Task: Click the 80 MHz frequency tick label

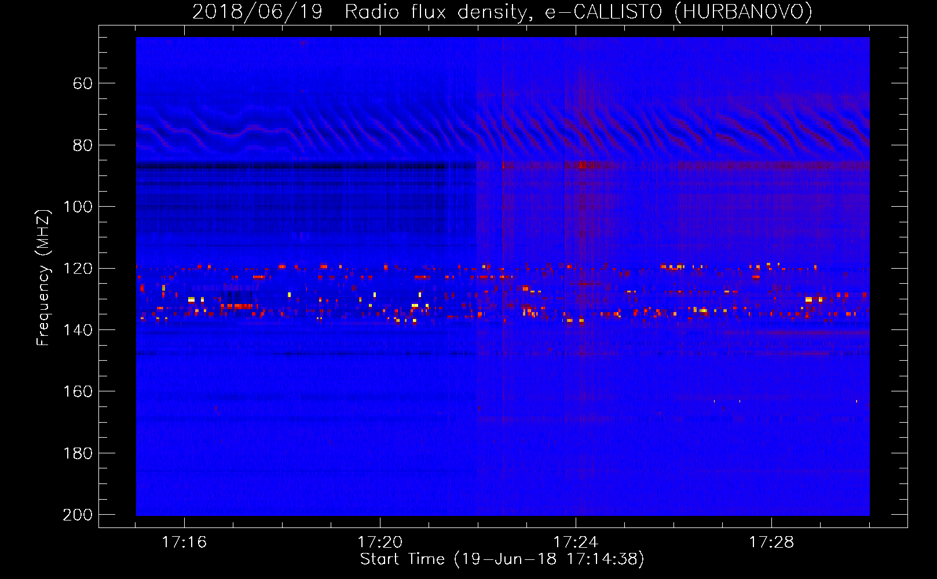Action: [x=82, y=145]
